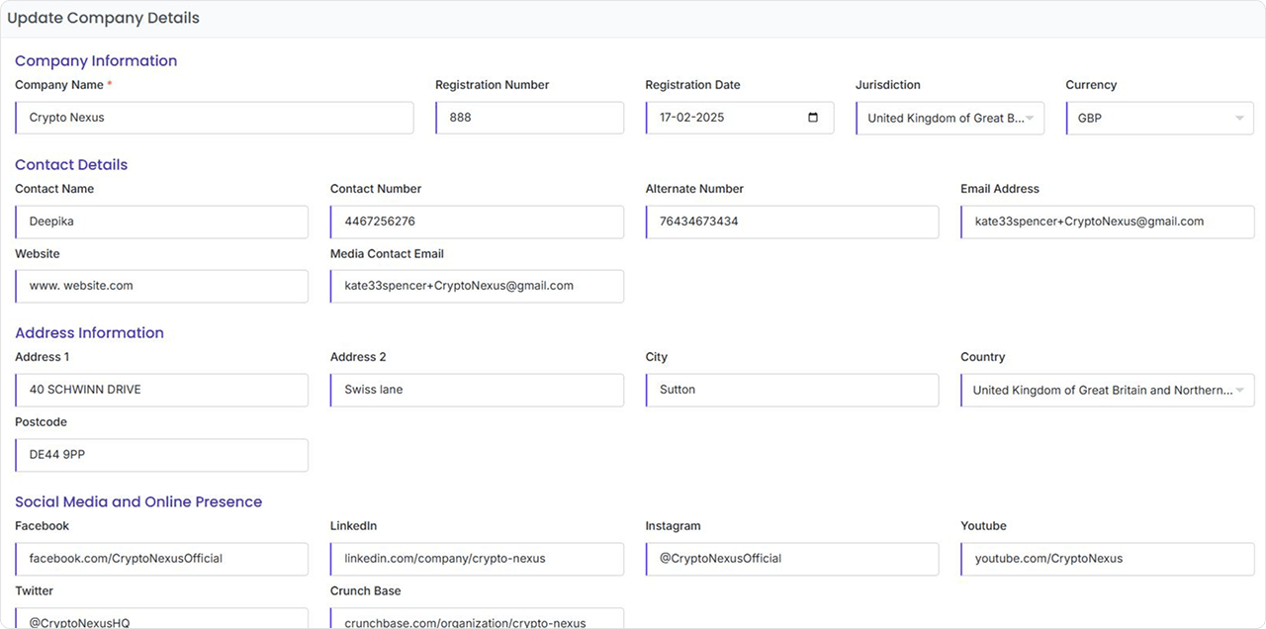Open the Currency GBP dropdown
This screenshot has width=1266, height=629.
pos(1159,118)
